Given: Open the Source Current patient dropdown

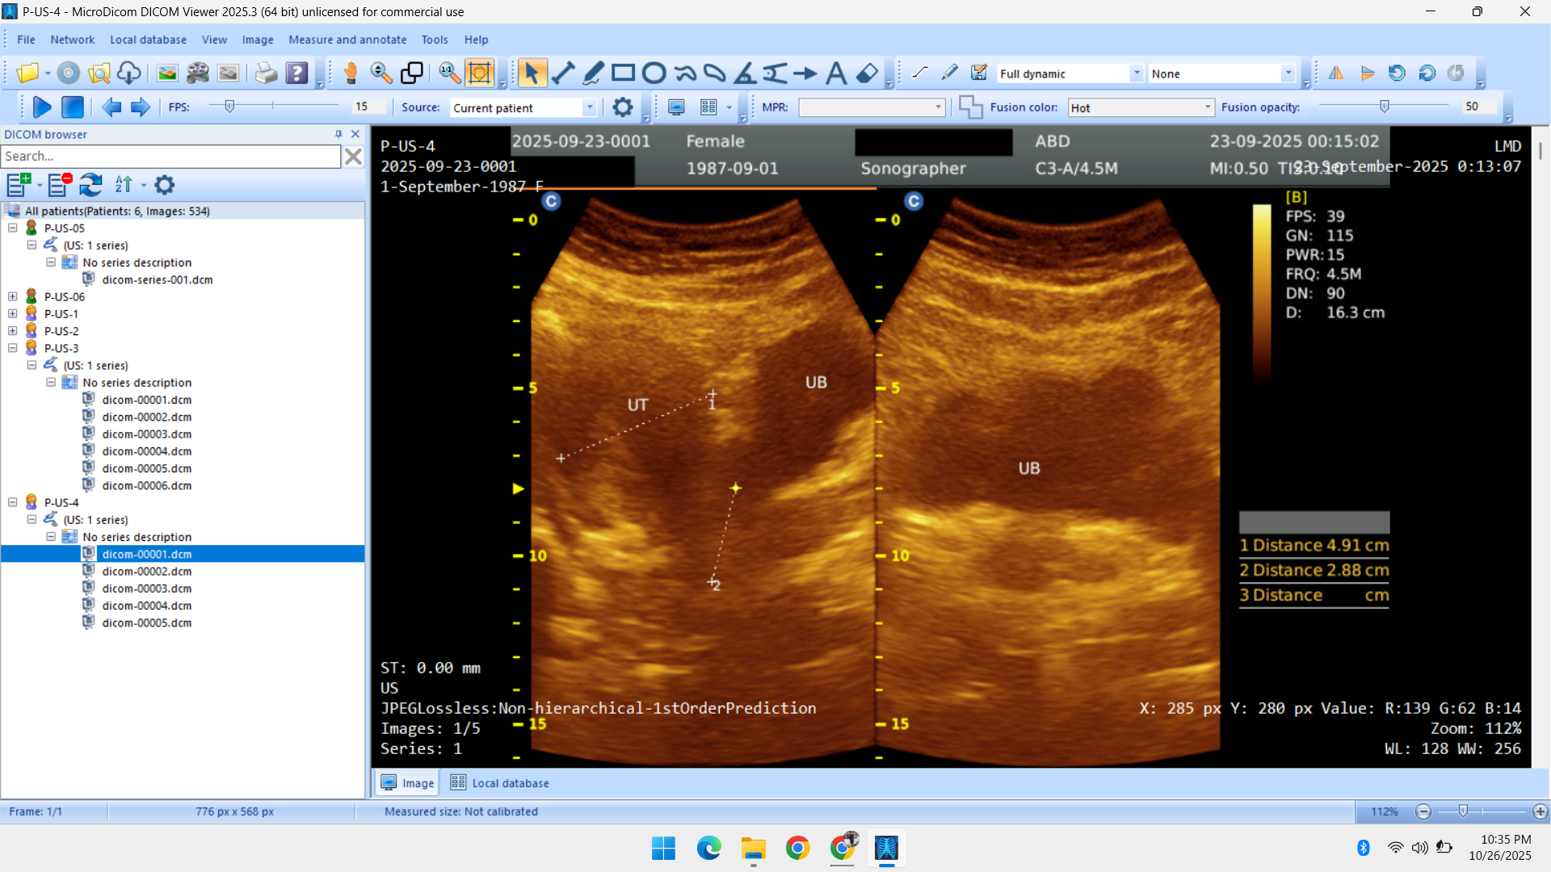Looking at the screenshot, I should [x=590, y=107].
